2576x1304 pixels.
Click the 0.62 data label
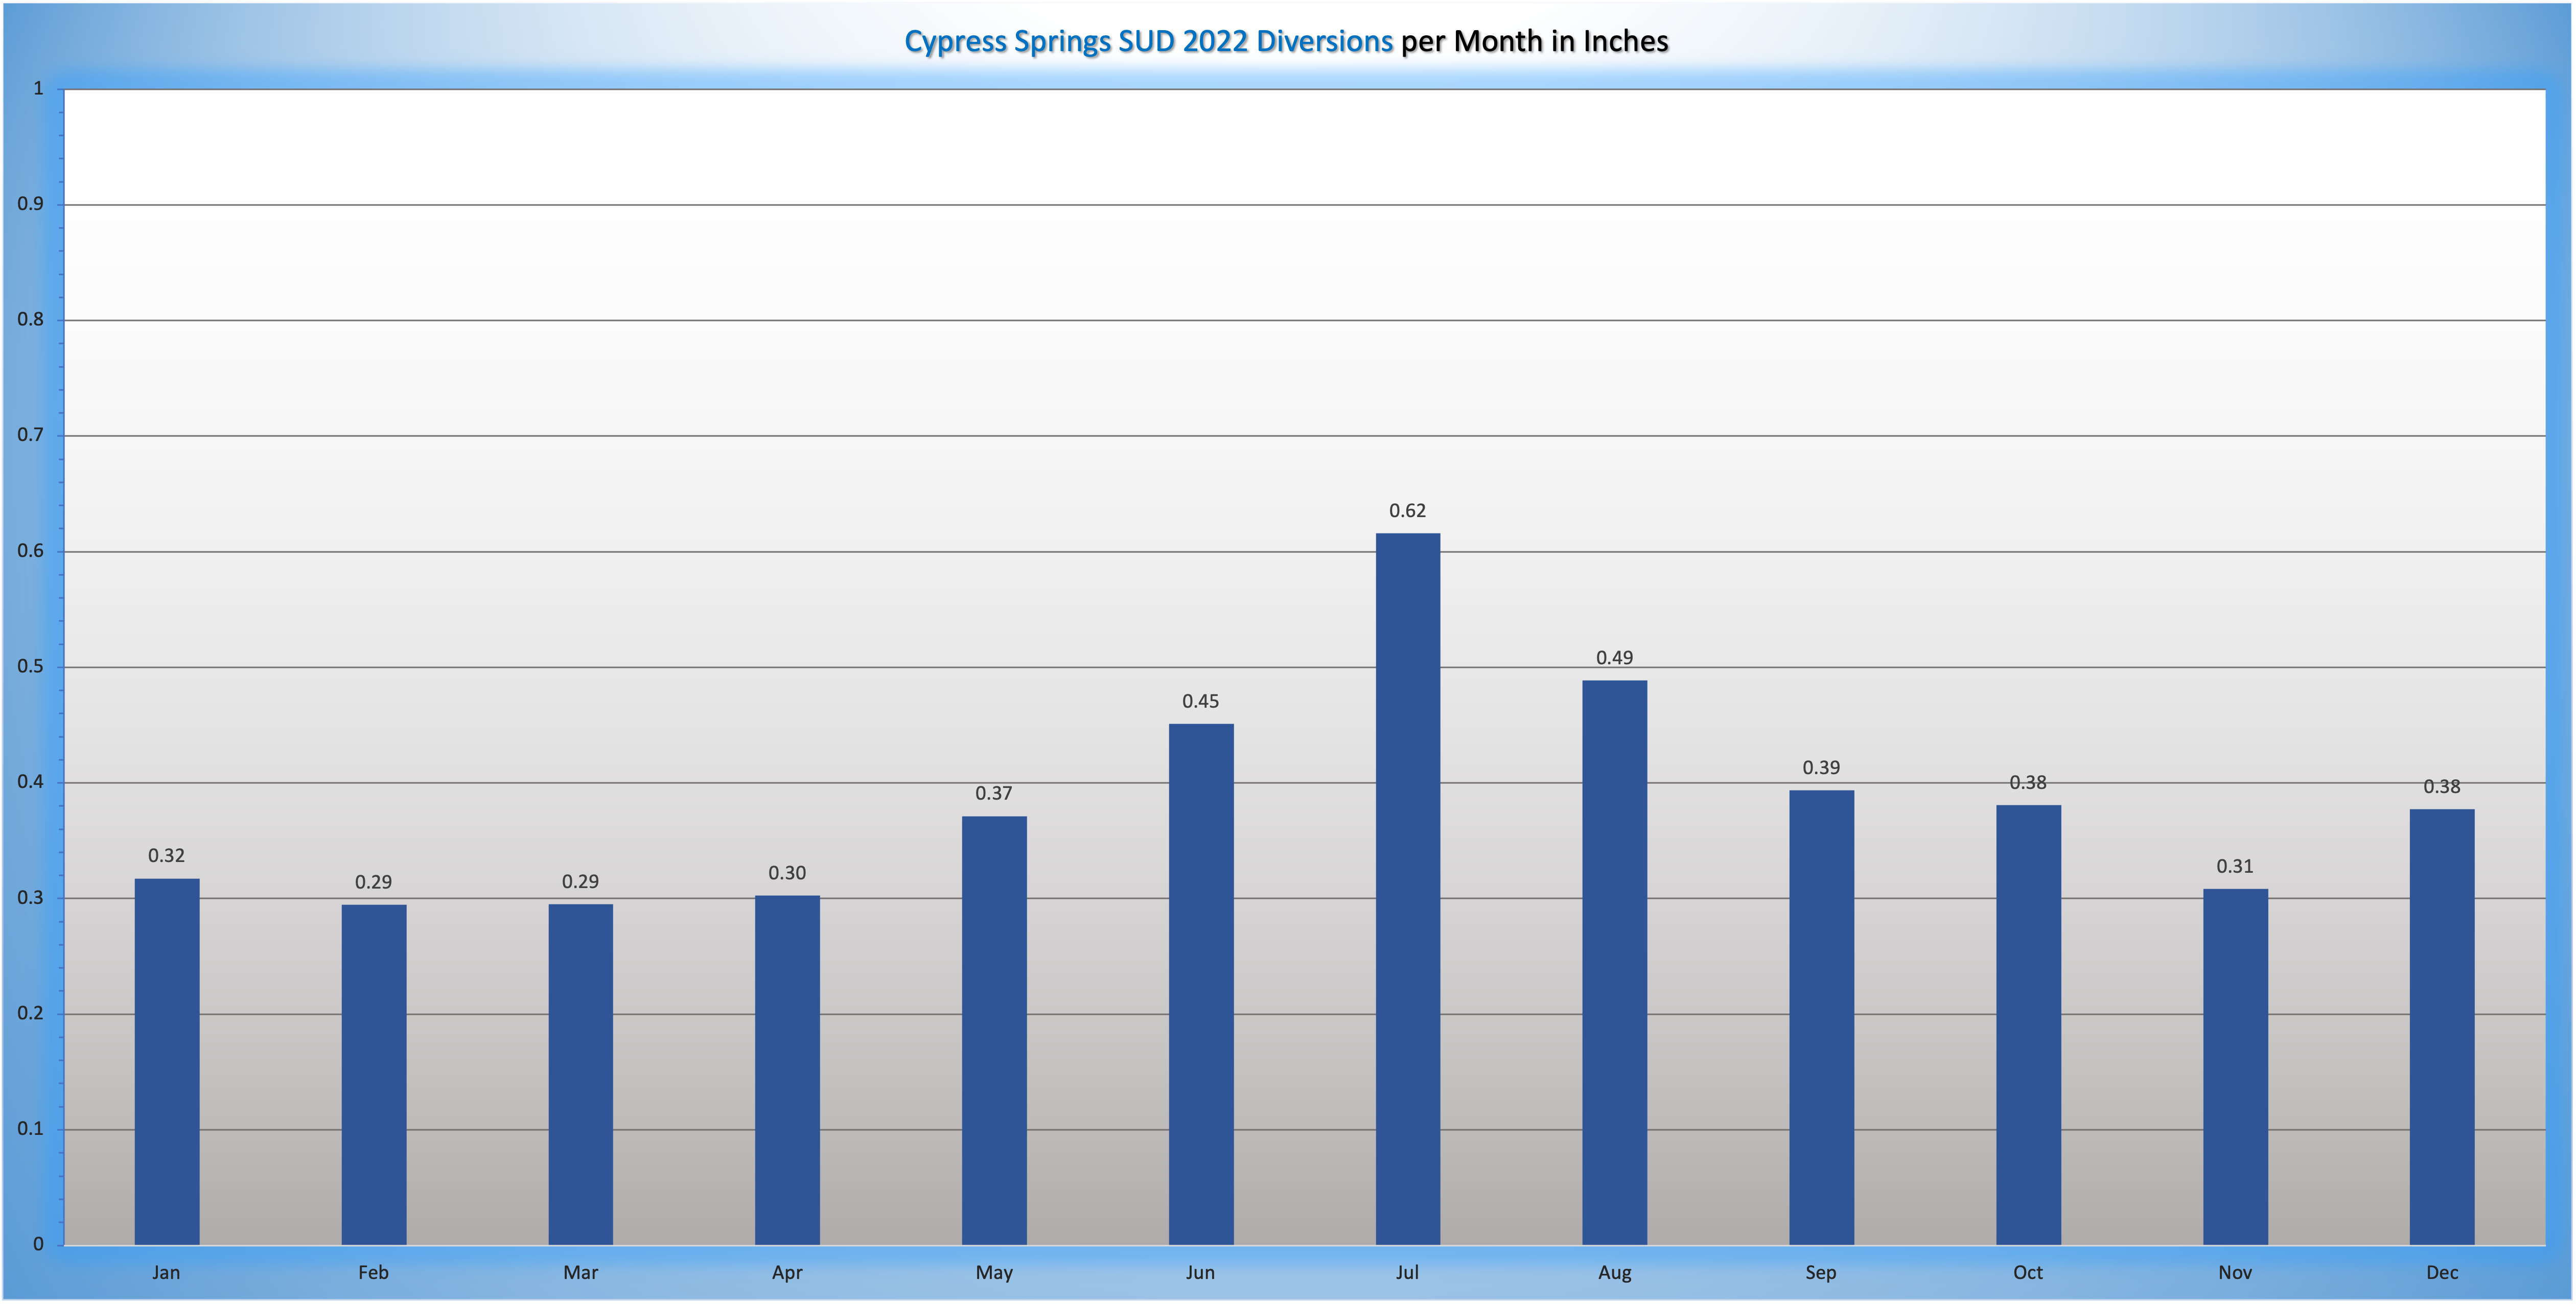point(1408,511)
